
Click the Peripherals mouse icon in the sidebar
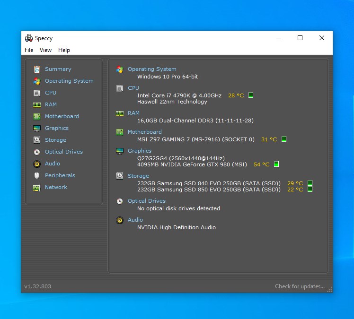36,175
